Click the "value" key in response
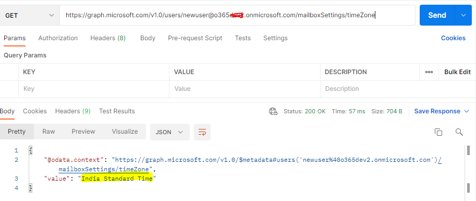This screenshot has width=476, height=201. pyautogui.click(x=57, y=179)
